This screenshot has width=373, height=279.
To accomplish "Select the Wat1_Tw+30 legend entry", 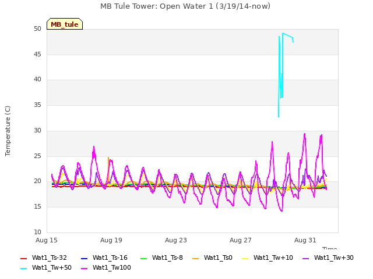I will click(328, 257).
